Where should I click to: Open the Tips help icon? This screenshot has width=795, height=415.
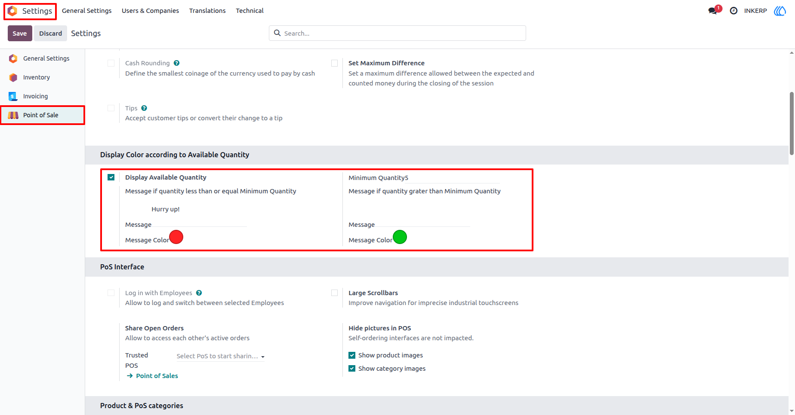(144, 108)
